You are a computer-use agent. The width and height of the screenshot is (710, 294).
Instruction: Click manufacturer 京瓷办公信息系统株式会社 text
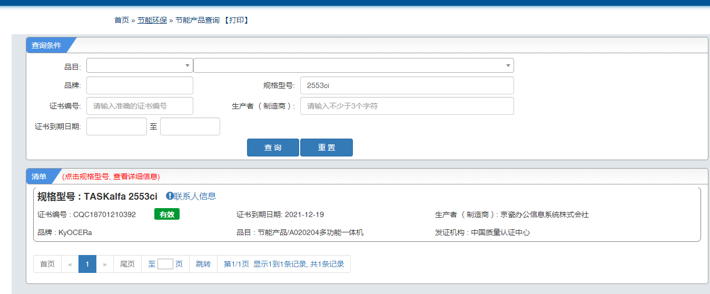point(545,214)
